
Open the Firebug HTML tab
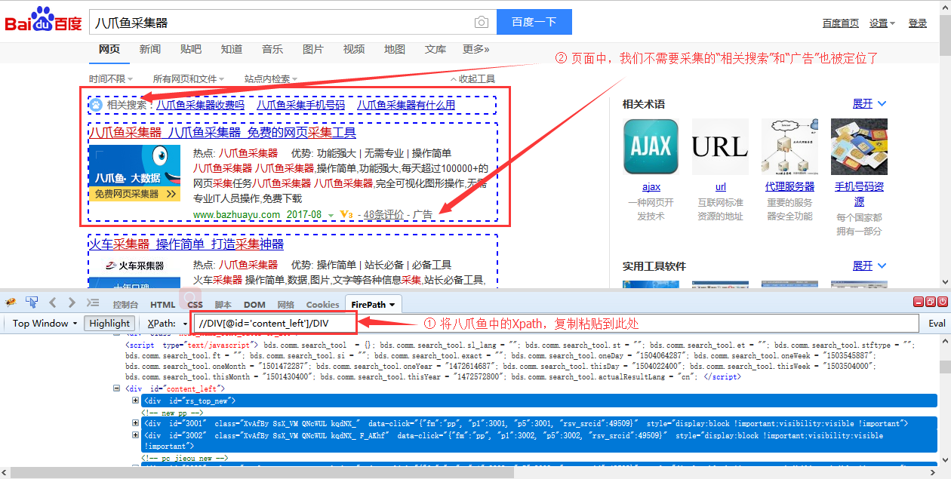click(x=163, y=305)
